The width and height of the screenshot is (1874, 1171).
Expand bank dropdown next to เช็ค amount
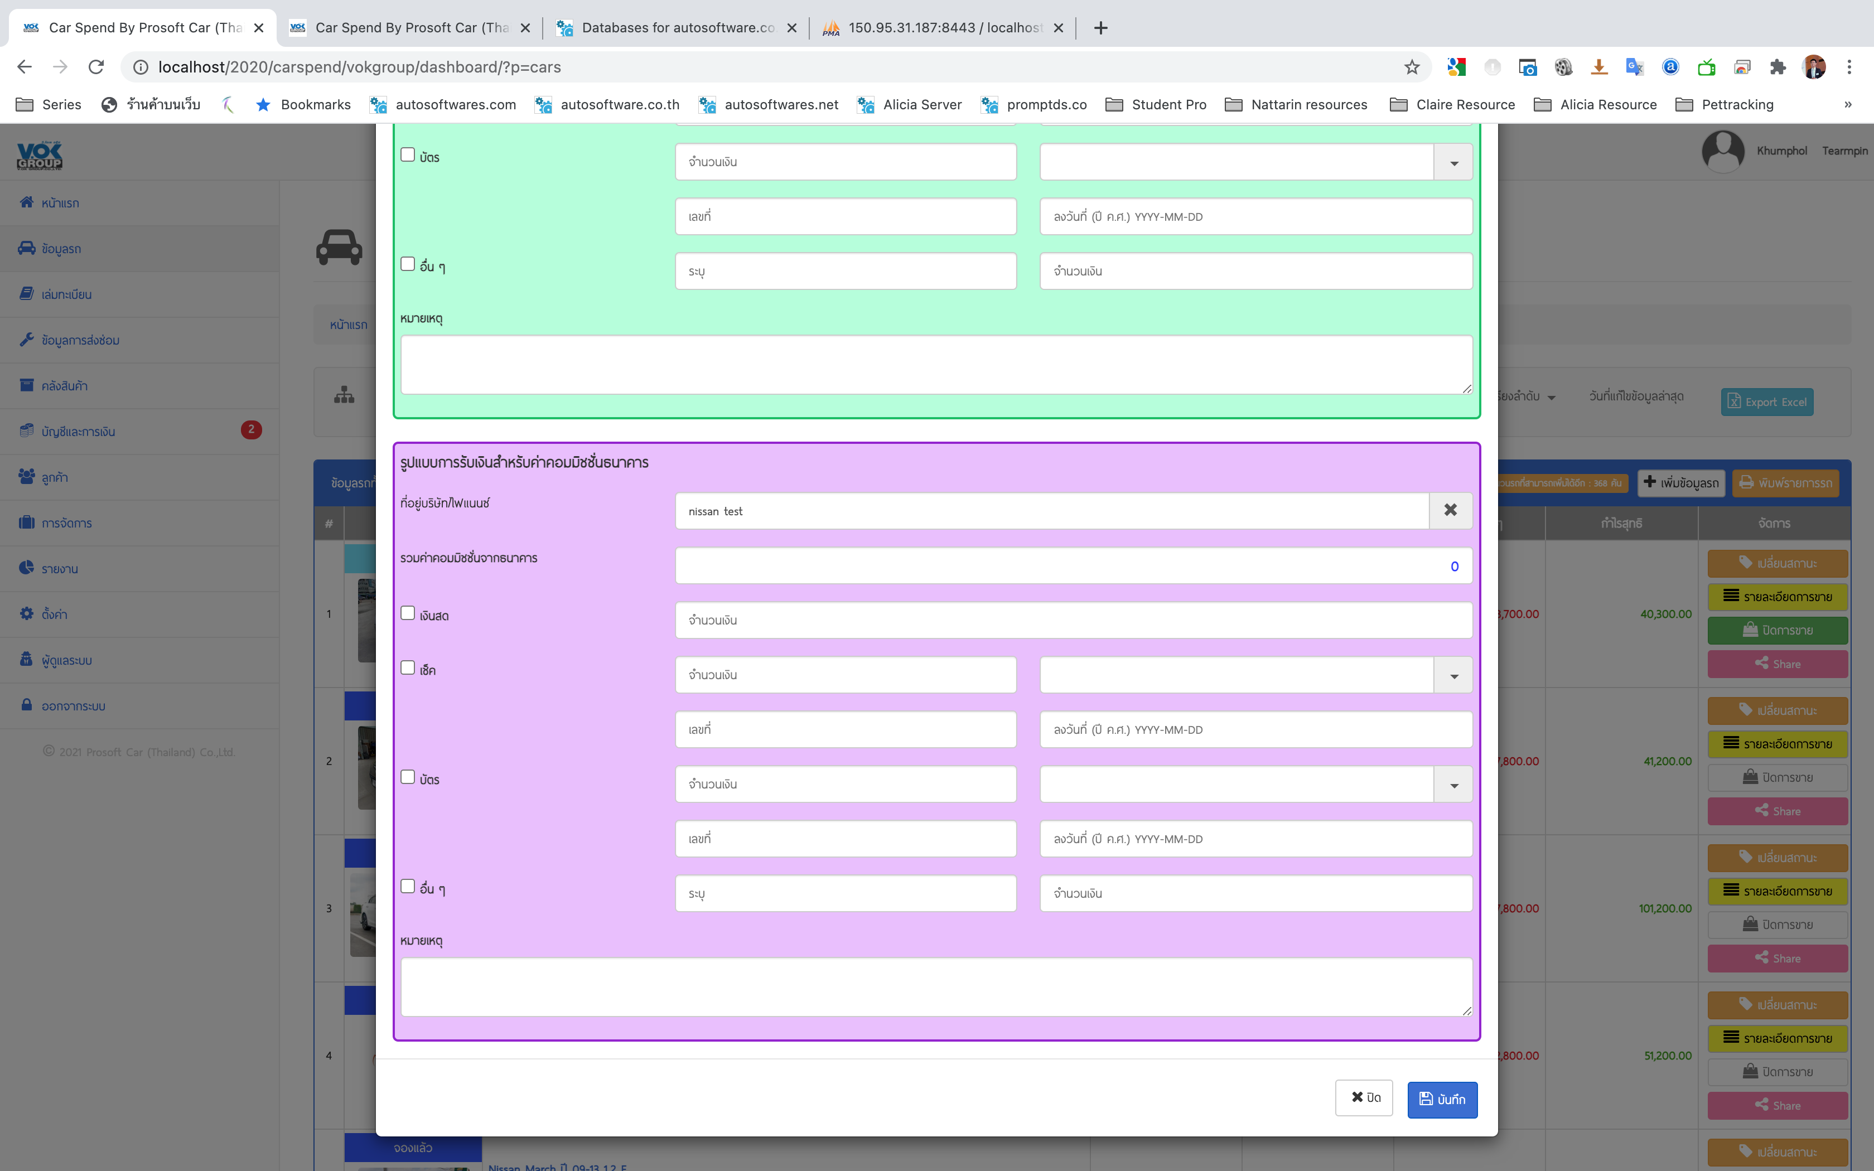click(x=1453, y=675)
